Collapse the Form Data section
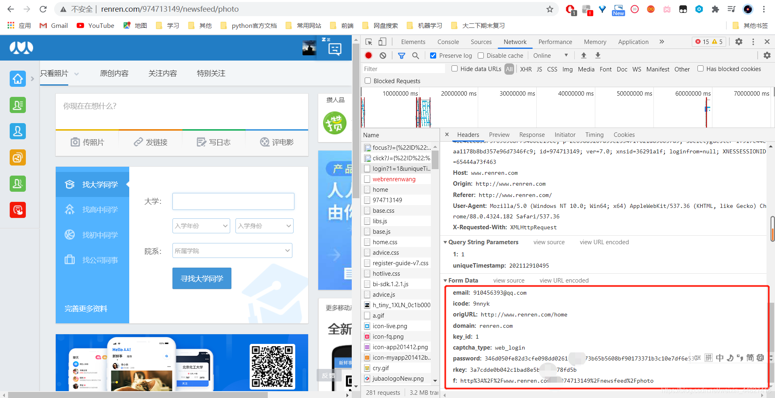 point(445,281)
